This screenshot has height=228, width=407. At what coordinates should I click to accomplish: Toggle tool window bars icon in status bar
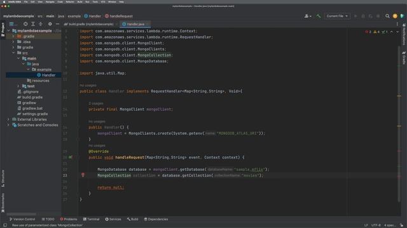point(5,225)
